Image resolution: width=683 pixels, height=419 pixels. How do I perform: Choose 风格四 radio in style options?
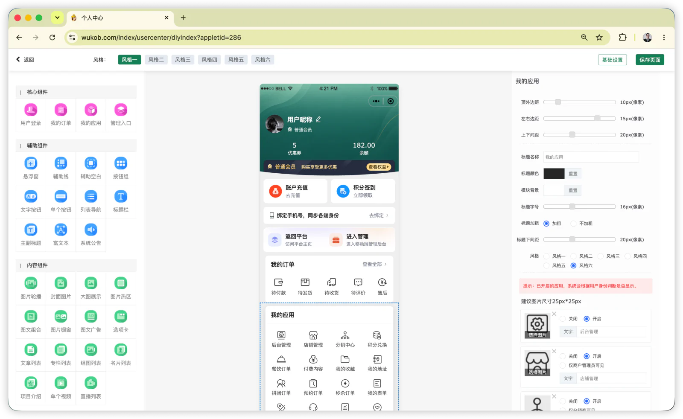628,256
